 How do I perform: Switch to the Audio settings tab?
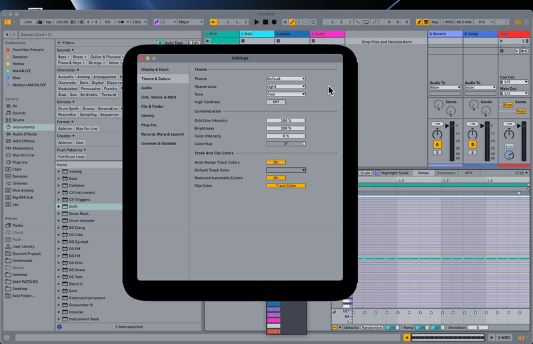pyautogui.click(x=146, y=88)
